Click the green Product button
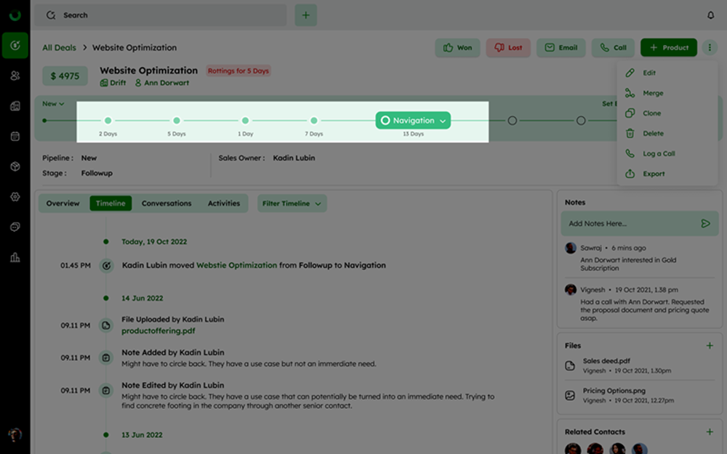This screenshot has height=454, width=727. [x=669, y=48]
